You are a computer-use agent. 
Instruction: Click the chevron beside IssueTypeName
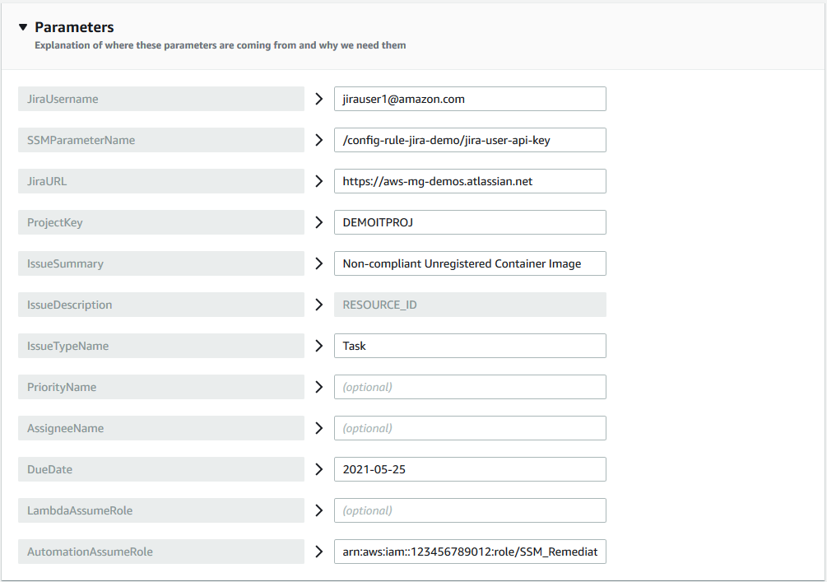319,345
